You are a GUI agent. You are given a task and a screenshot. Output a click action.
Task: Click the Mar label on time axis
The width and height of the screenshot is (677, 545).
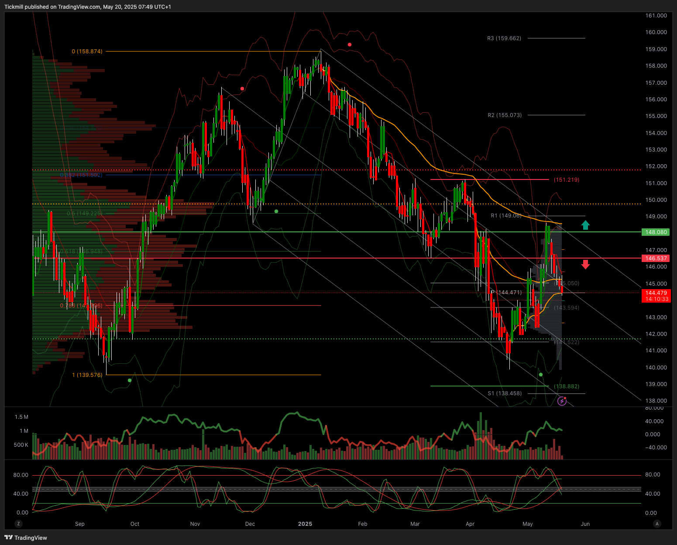(x=415, y=524)
